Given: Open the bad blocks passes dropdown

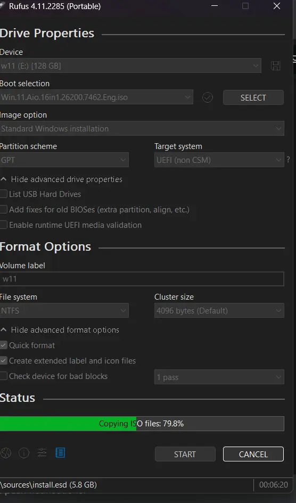Looking at the screenshot, I should 219,377.
